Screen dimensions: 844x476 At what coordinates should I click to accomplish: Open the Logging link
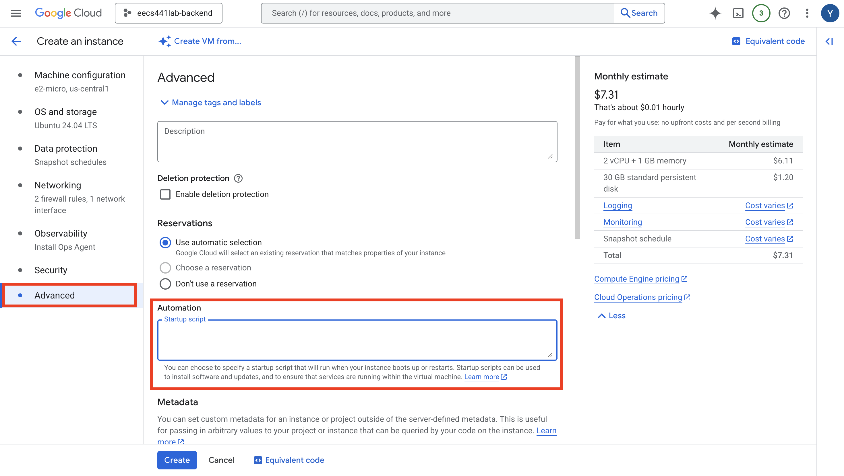pos(617,206)
